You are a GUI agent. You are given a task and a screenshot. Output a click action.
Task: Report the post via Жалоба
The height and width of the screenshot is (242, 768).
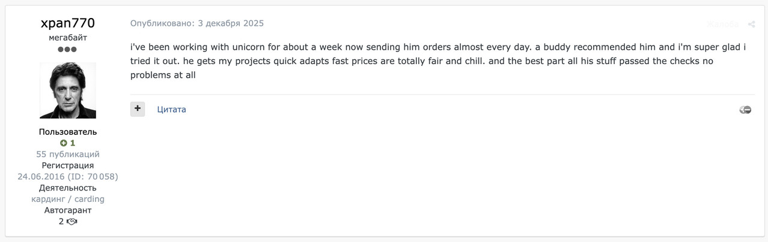click(x=722, y=25)
